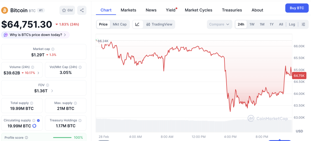Expand the FDV details chevron
Image resolution: width=311 pixels, height=141 pixels.
52,91
